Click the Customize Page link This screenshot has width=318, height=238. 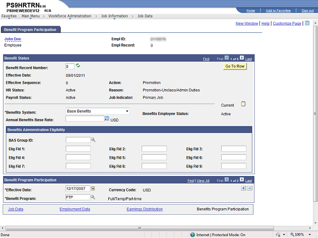pos(287,23)
